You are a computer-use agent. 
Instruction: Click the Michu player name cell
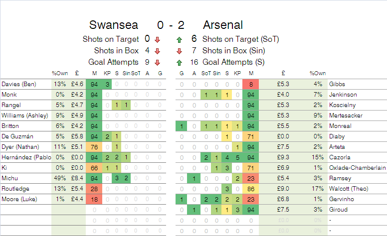[x=25, y=179]
